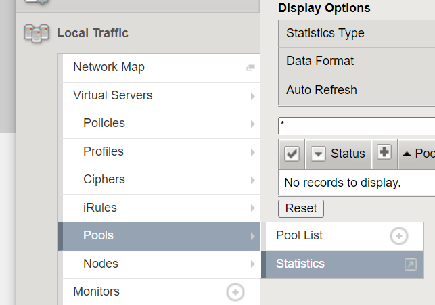
Task: Click the plus icon in table header
Action: (384, 153)
